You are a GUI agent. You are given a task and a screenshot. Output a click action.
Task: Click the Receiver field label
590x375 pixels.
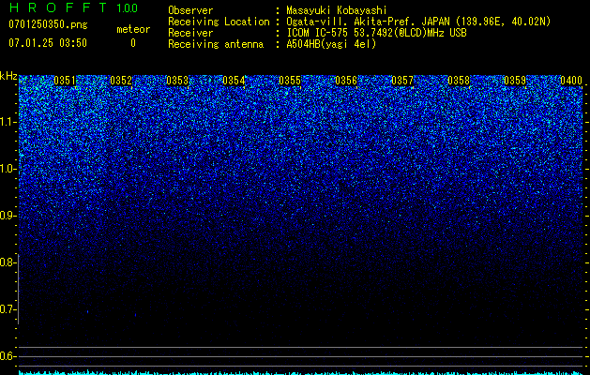pyautogui.click(x=190, y=33)
